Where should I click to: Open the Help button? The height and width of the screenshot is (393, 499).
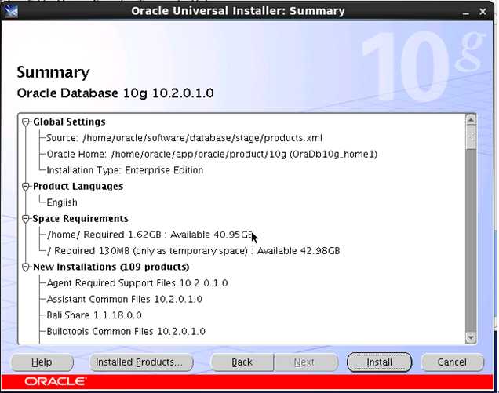42,362
